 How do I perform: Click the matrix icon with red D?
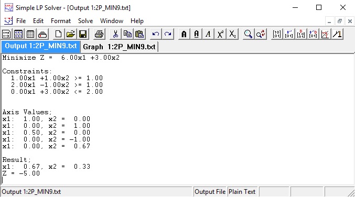click(301, 34)
